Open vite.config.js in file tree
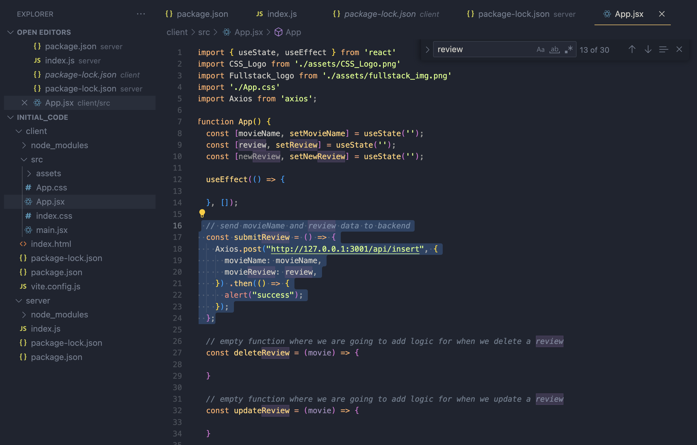 tap(56, 286)
